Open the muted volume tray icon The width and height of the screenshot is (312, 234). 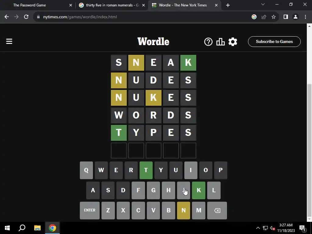(x=273, y=228)
